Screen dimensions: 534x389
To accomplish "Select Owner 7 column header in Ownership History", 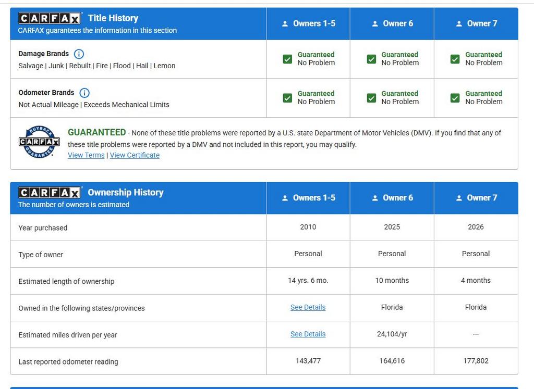I will coord(476,198).
